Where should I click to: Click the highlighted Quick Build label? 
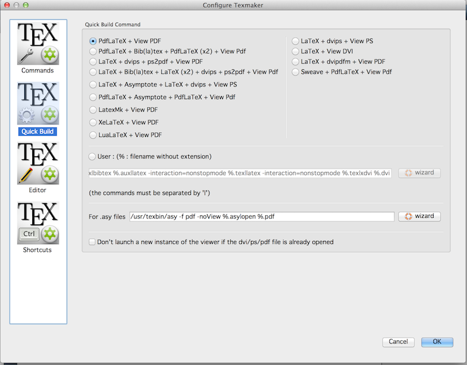(x=38, y=131)
